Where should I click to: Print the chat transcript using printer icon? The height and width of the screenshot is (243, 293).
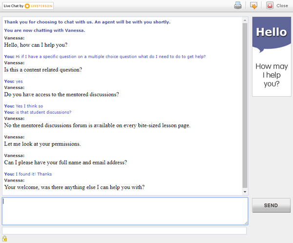coord(238,5)
